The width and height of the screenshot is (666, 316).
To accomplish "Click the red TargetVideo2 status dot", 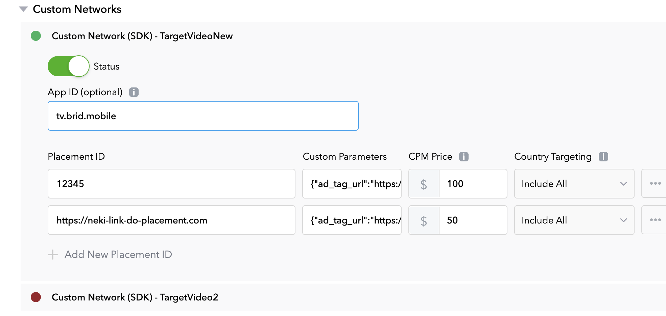I will click(x=36, y=297).
